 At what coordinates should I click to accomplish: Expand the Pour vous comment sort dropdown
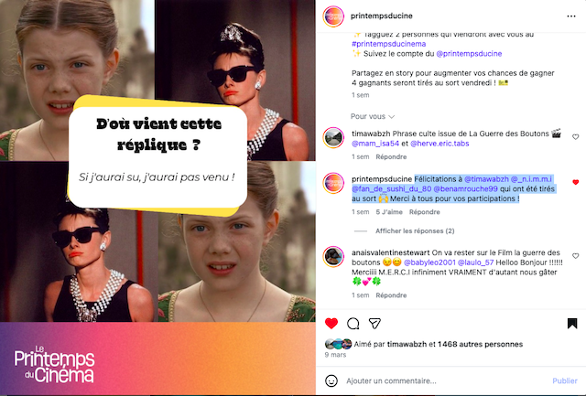(x=373, y=116)
